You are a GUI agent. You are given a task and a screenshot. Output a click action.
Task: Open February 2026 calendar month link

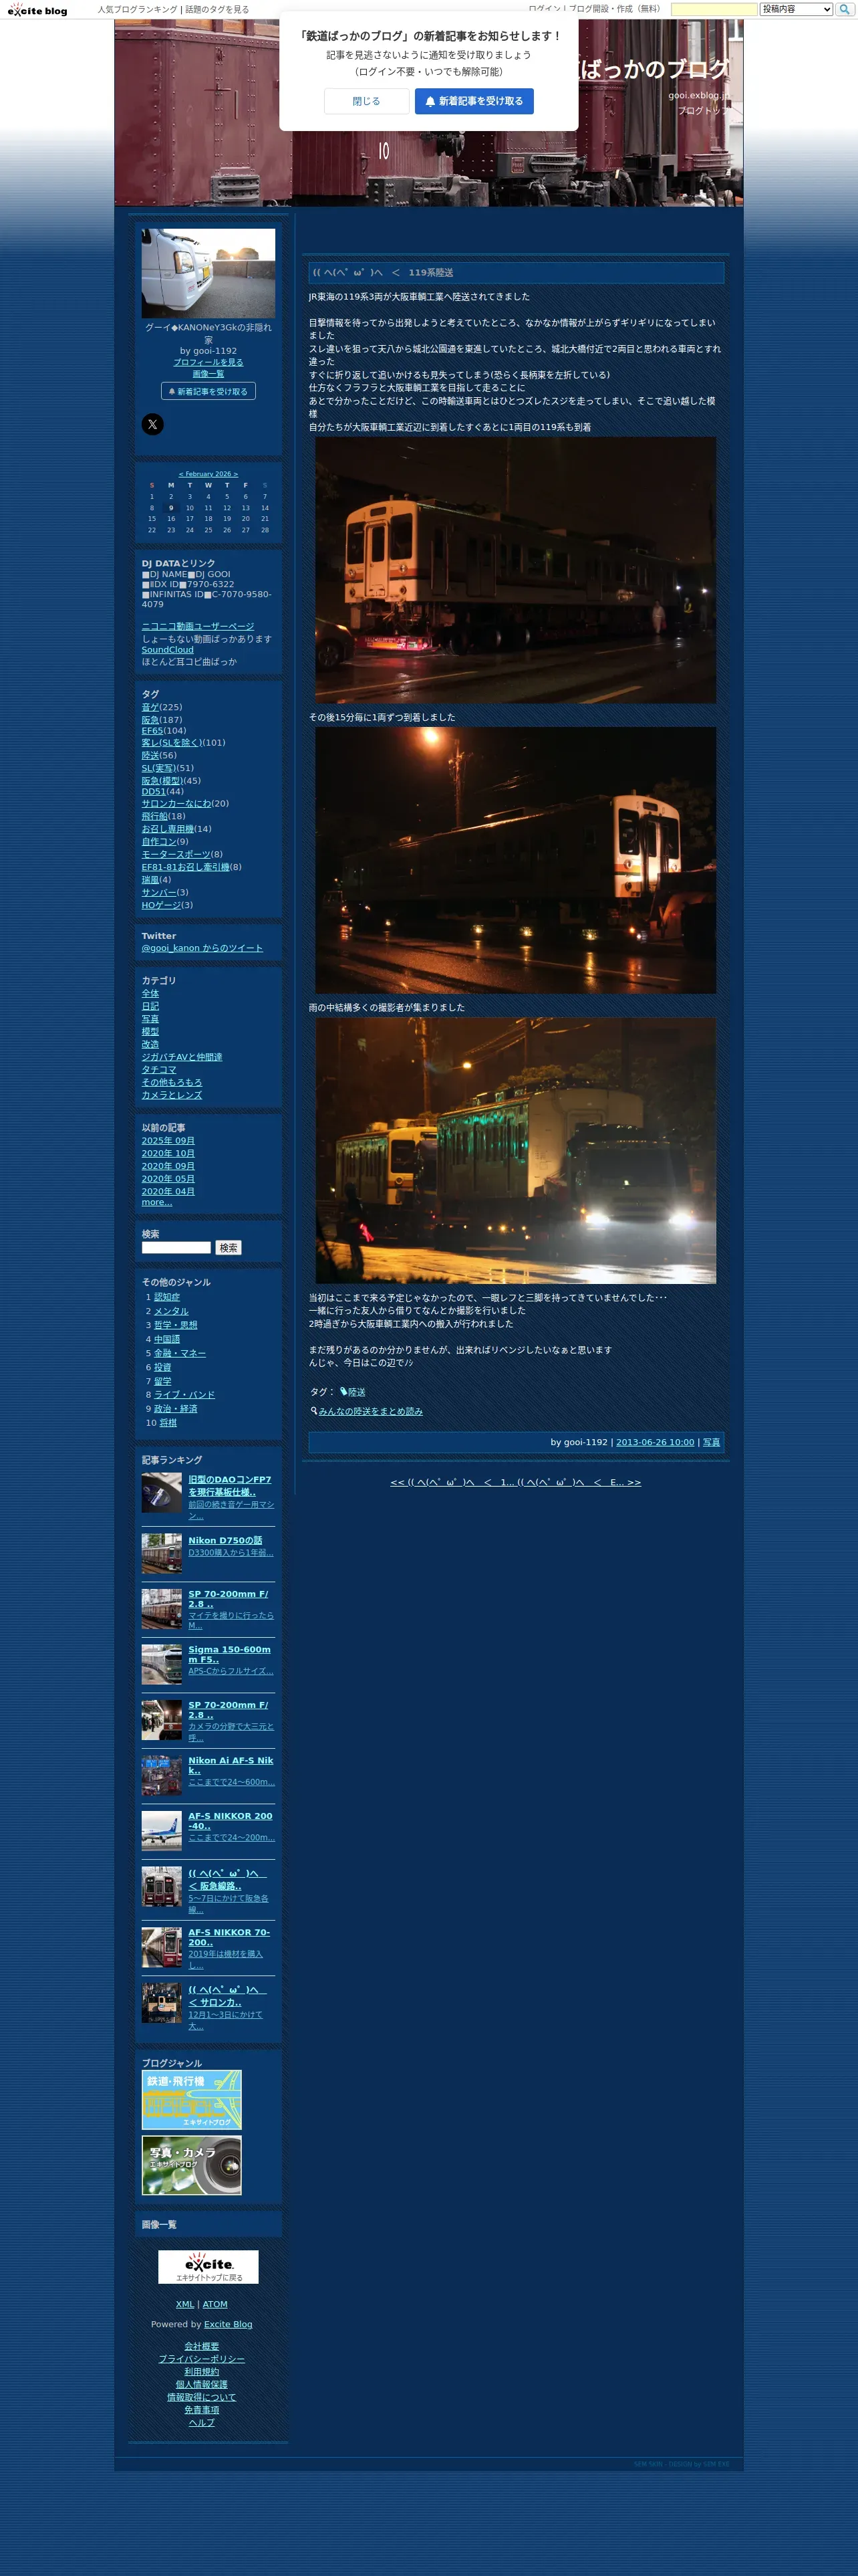[208, 474]
